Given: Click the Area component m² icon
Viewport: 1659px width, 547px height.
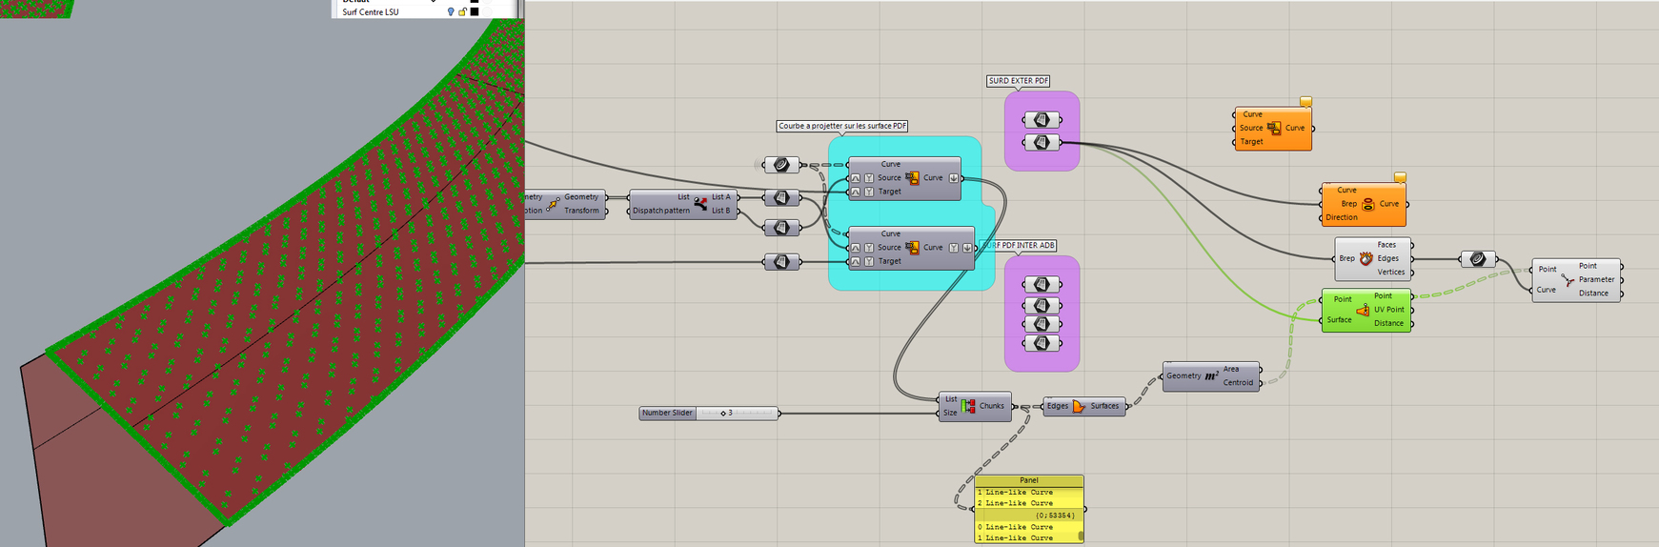Looking at the screenshot, I should point(1212,375).
